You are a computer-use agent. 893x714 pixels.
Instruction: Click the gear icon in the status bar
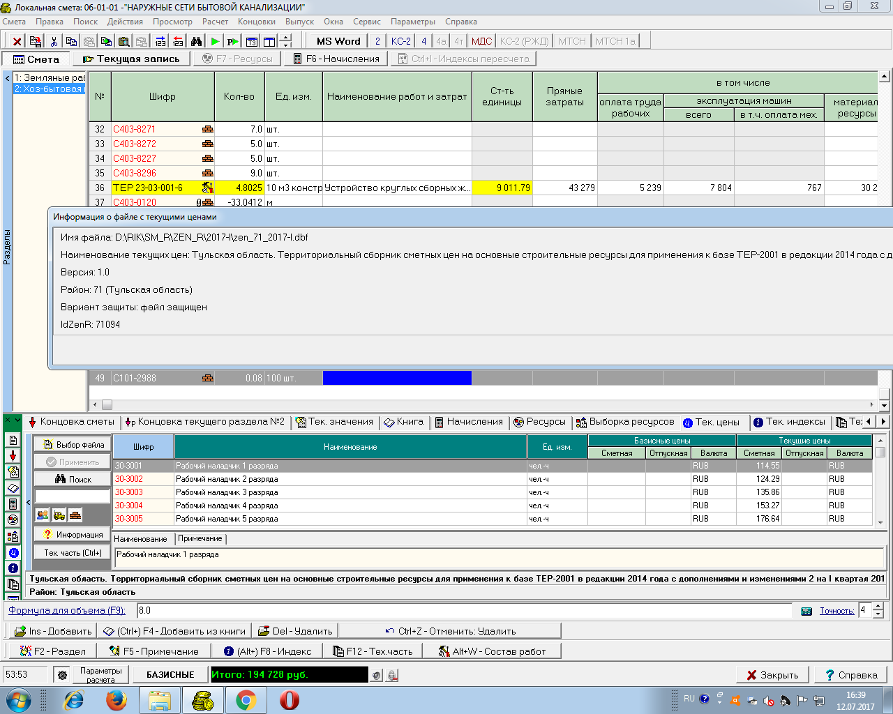[63, 675]
